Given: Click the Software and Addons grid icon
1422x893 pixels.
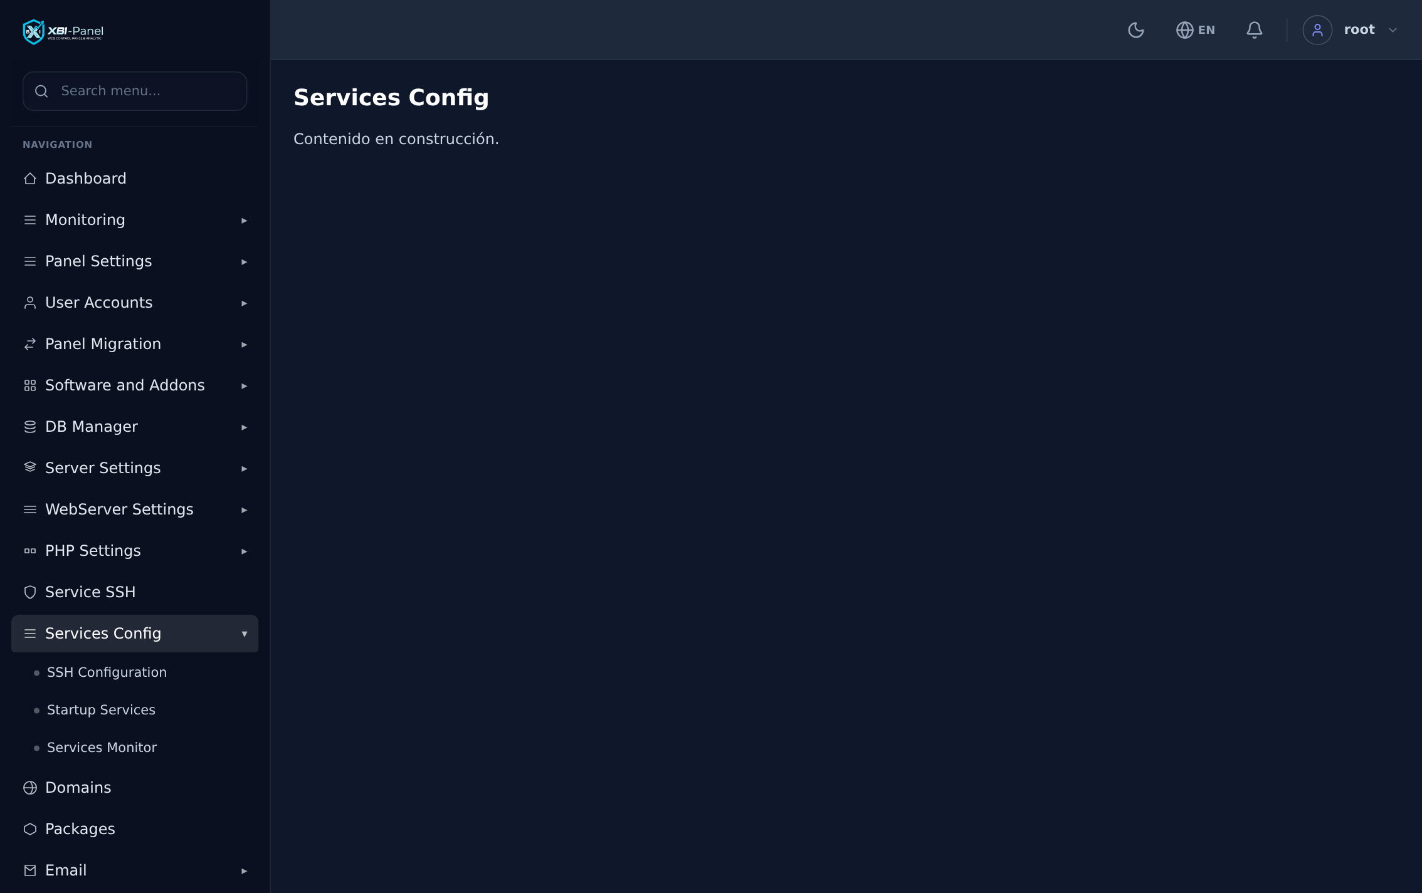Looking at the screenshot, I should 30,385.
